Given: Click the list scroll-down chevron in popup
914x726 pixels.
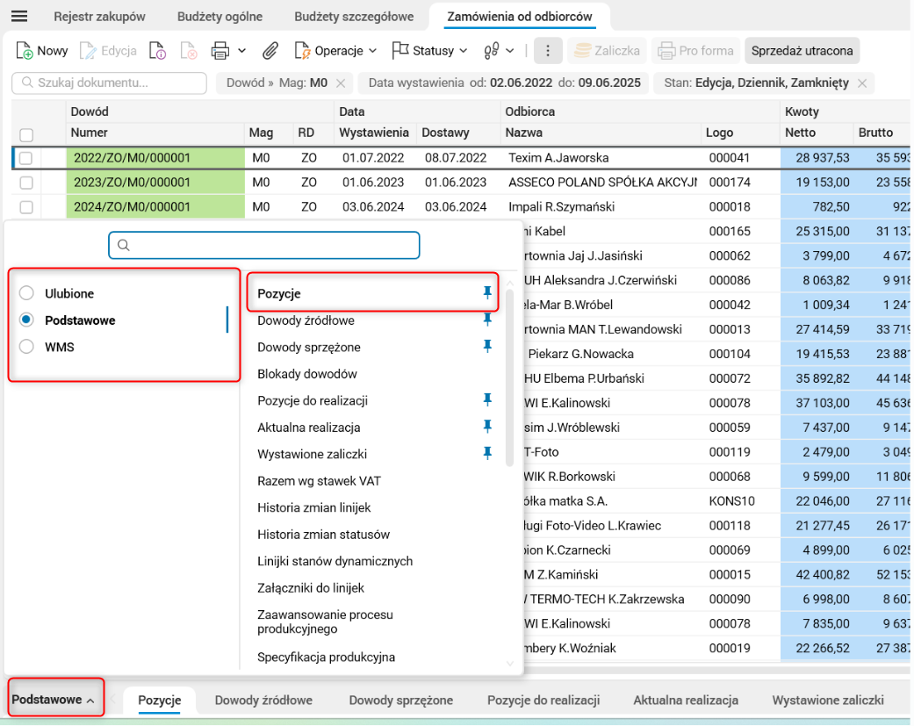Looking at the screenshot, I should [x=510, y=663].
